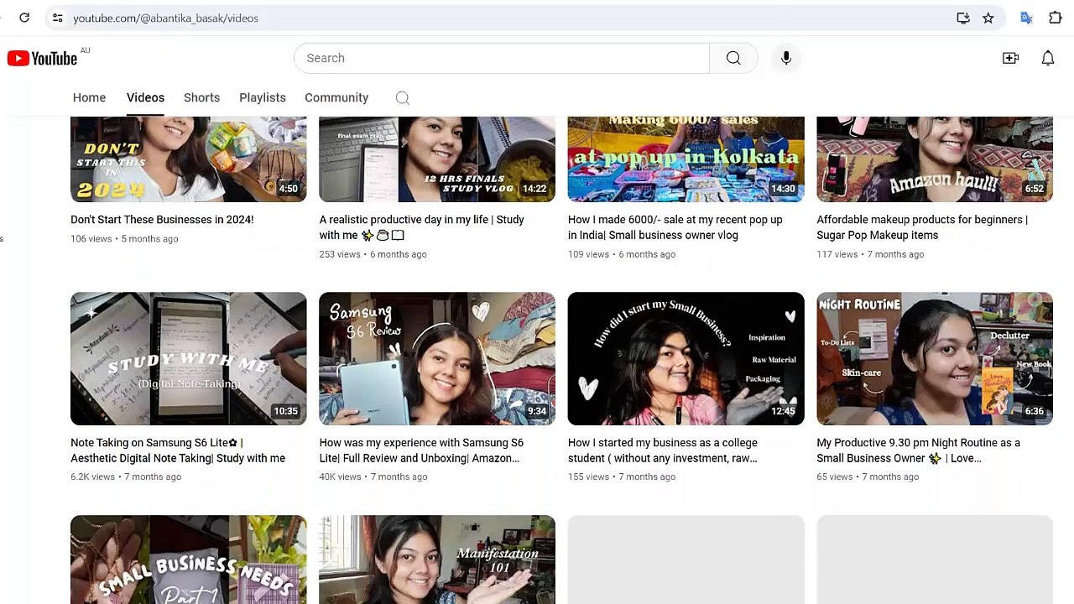The height and width of the screenshot is (604, 1074).
Task: Click into the YouTube Search field
Action: tap(502, 58)
